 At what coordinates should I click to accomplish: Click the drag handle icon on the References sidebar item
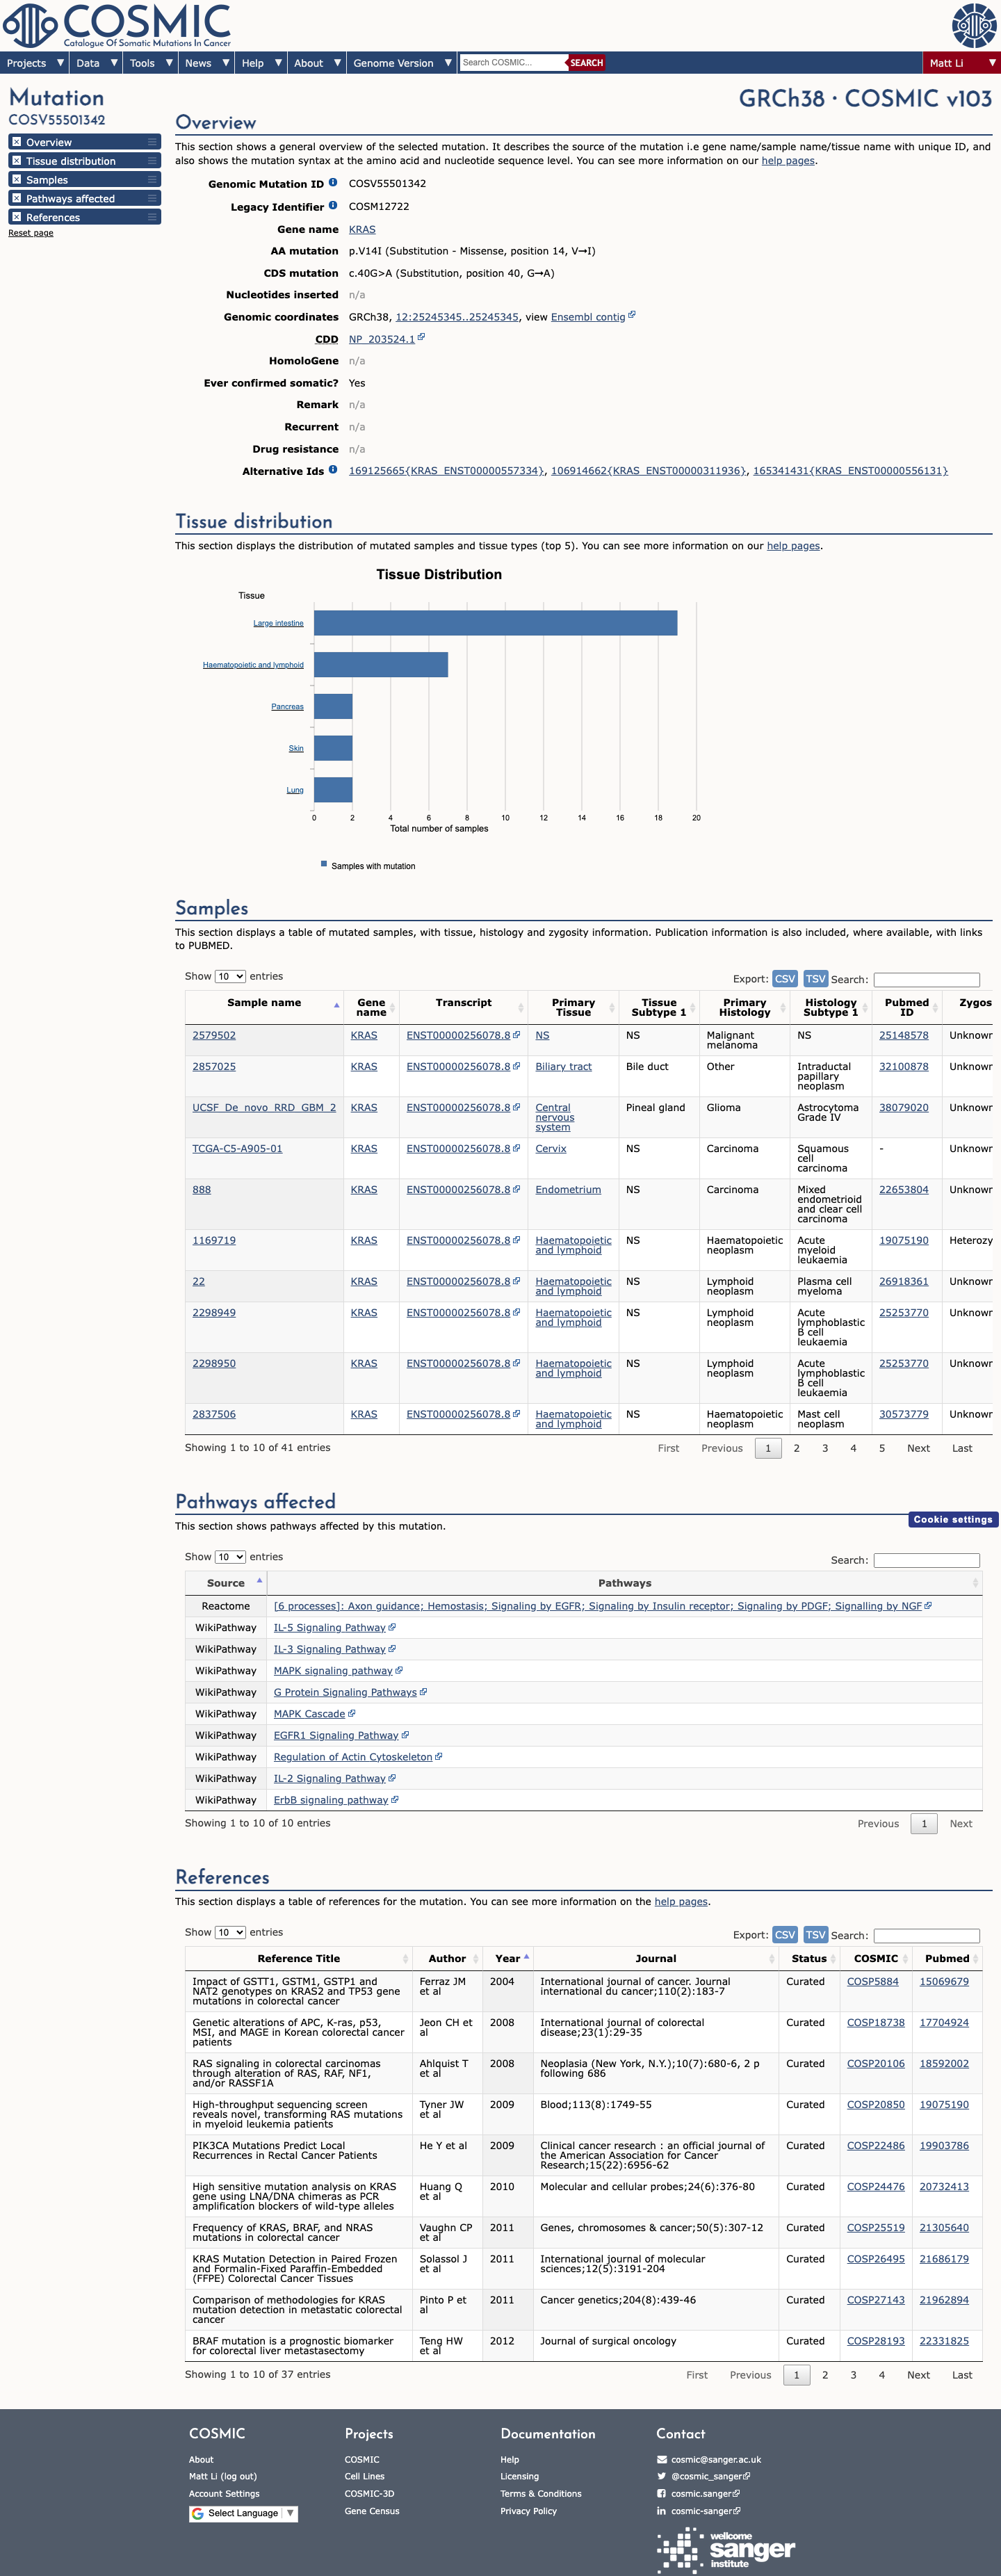152,217
